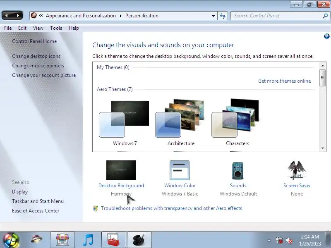Viewport: 331px width, 248px height.
Task: Click the Show desktop button
Action: tap(328, 240)
